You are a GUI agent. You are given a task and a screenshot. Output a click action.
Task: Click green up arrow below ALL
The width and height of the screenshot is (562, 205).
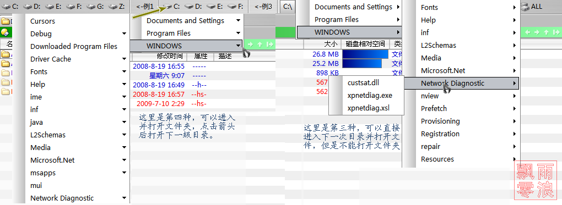(546, 32)
